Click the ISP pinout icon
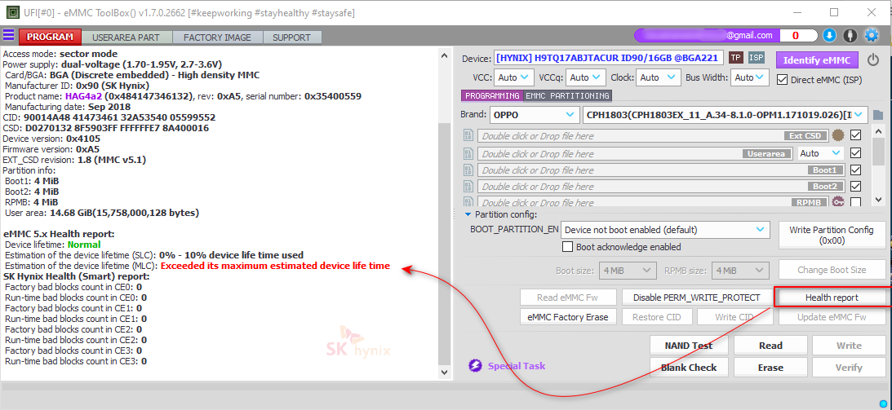The height and width of the screenshot is (410, 892). click(756, 58)
